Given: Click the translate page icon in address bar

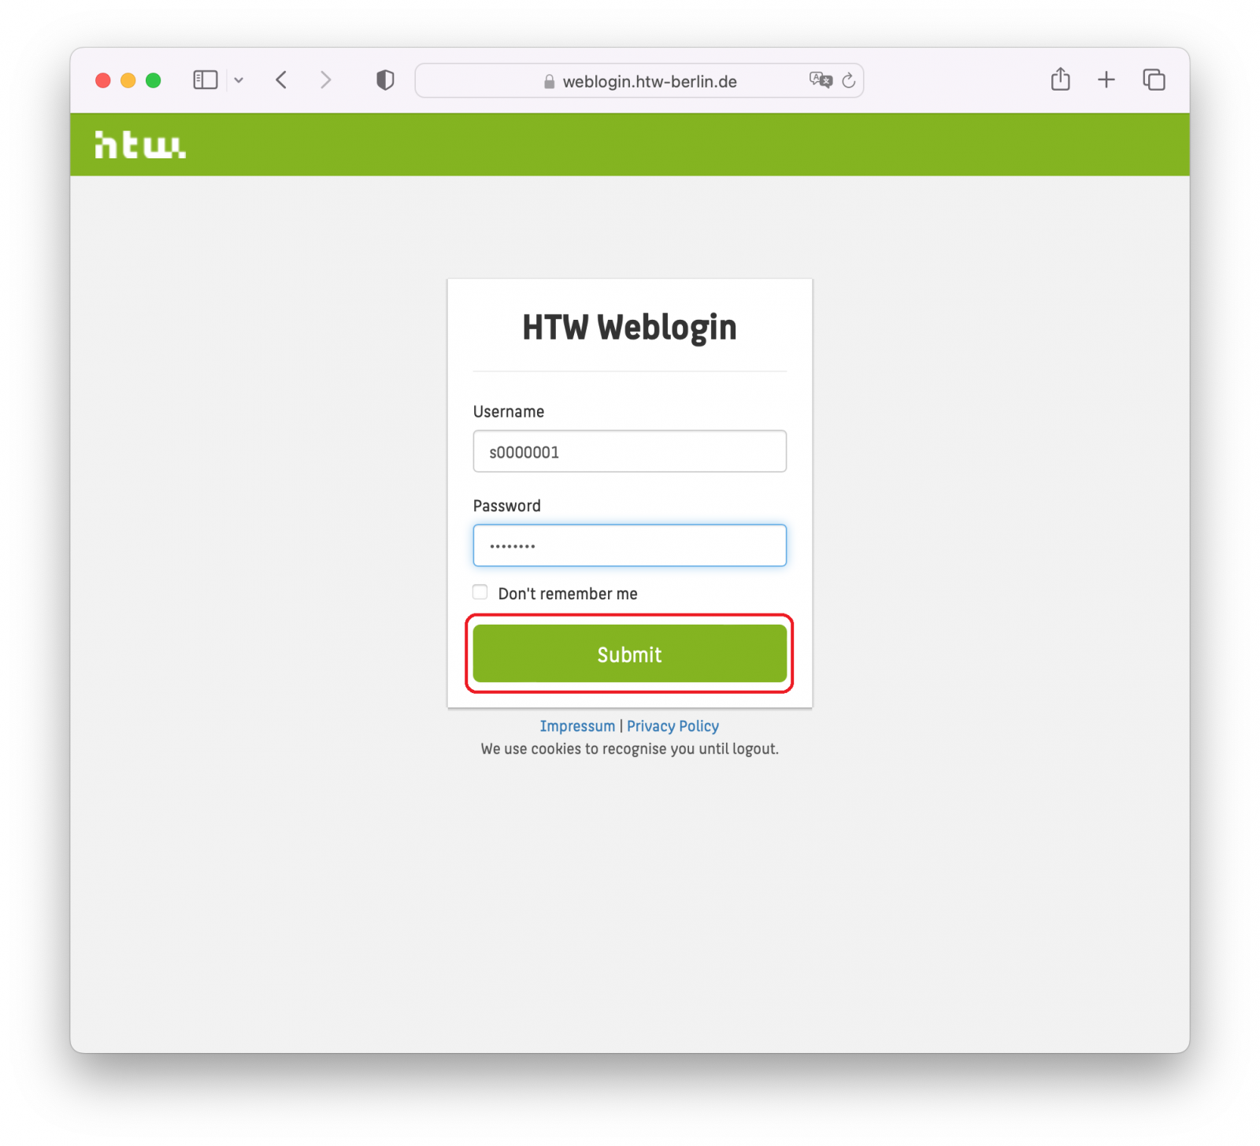Looking at the screenshot, I should 821,80.
